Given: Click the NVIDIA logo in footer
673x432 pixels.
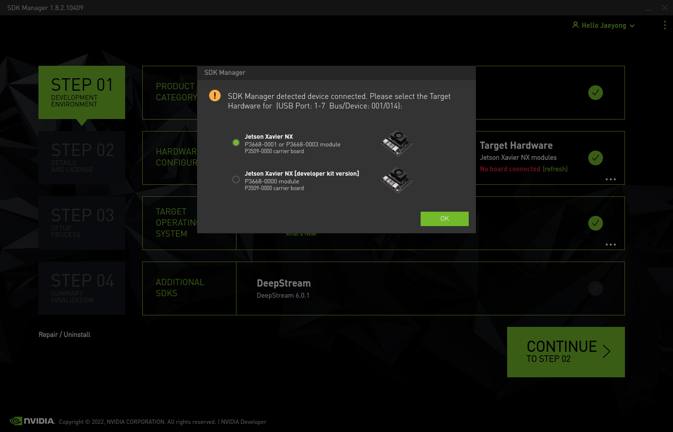Looking at the screenshot, I should tap(32, 421).
